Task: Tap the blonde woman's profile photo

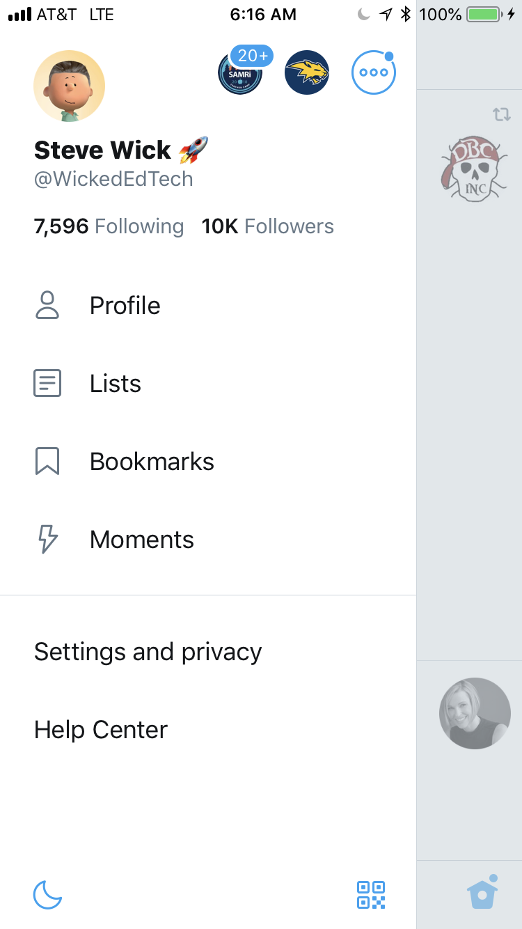Action: tap(475, 713)
